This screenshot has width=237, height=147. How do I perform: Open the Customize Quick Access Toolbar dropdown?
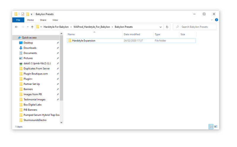(x=32, y=14)
